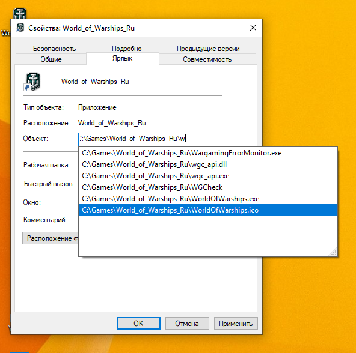Confirm with the OK button
This screenshot has width=356, height=353.
(x=138, y=323)
